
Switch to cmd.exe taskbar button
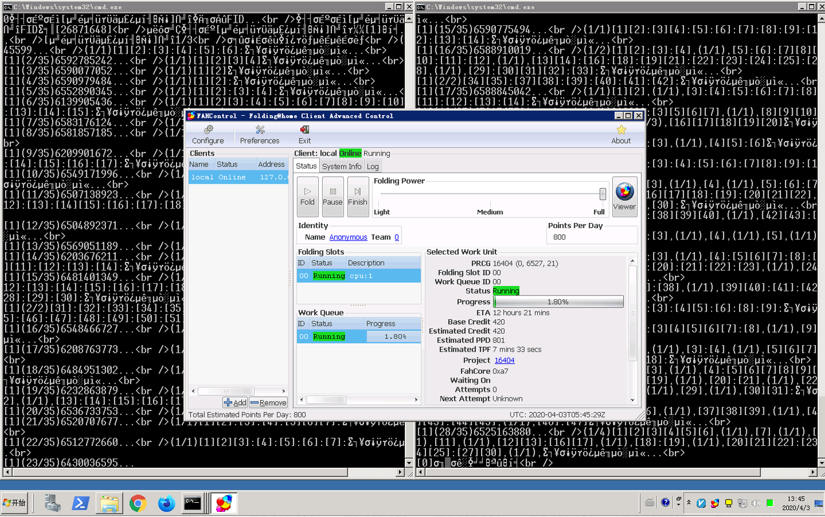[192, 503]
